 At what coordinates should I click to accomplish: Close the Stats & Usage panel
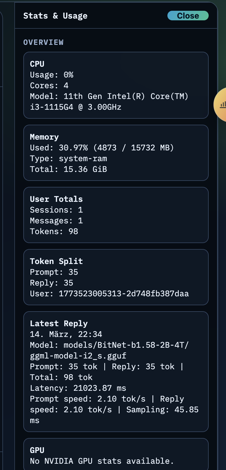[x=188, y=16]
